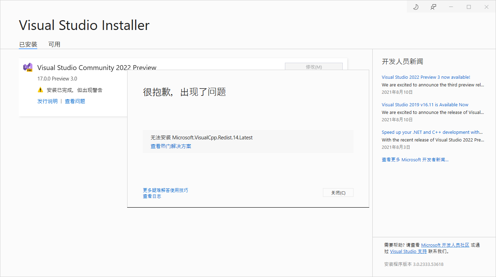Click the 关闭(C) button in dialog

338,193
